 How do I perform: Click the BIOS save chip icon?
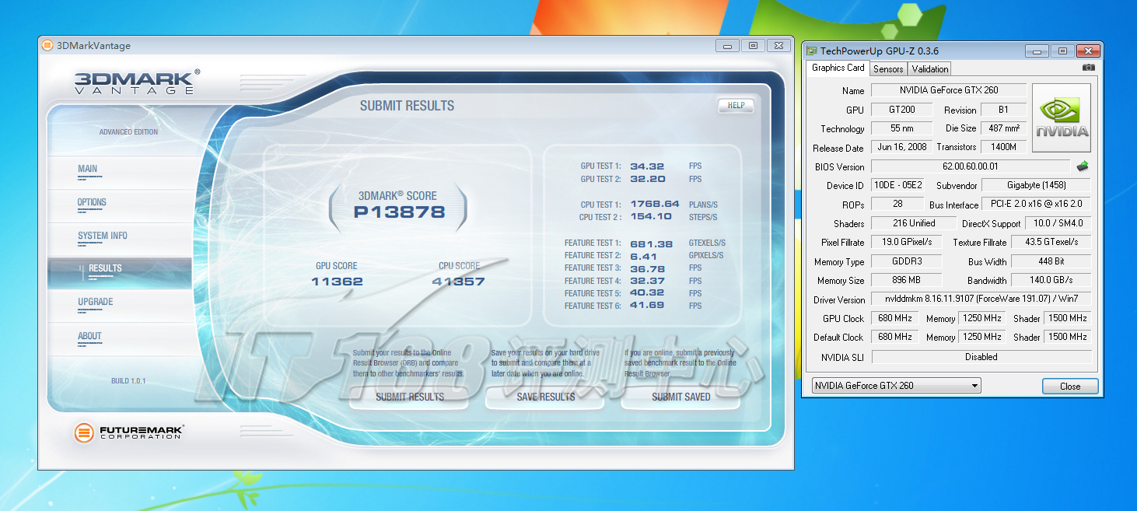[1082, 166]
